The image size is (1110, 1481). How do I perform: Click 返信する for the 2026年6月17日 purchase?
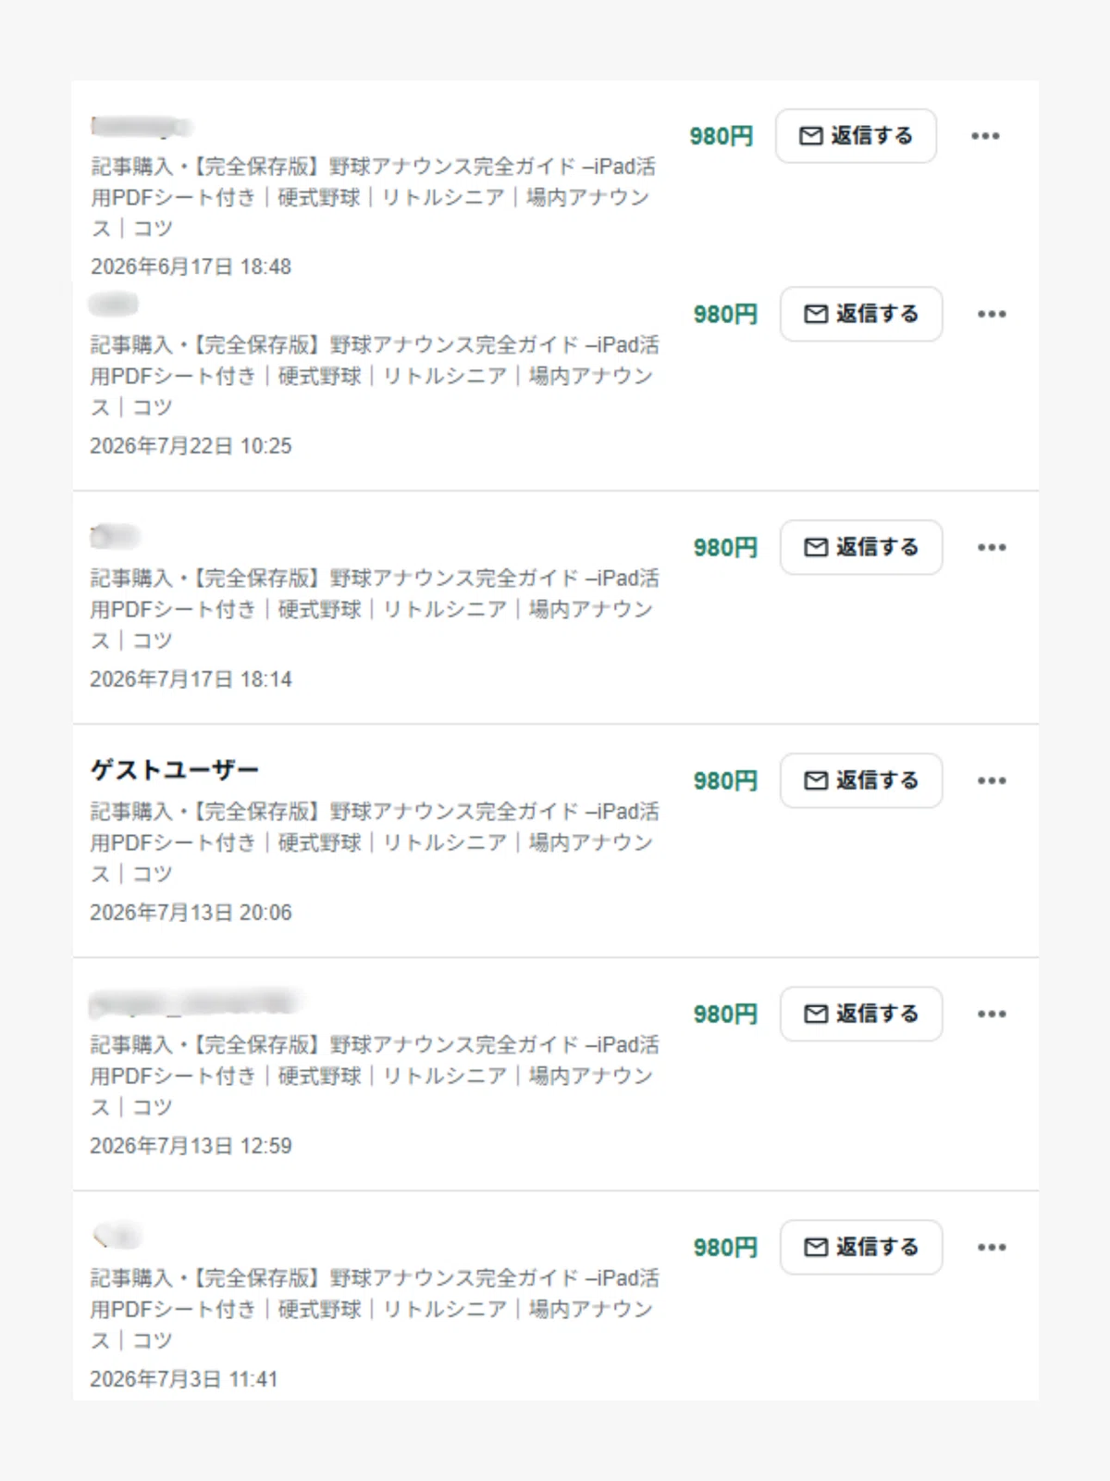coord(856,136)
